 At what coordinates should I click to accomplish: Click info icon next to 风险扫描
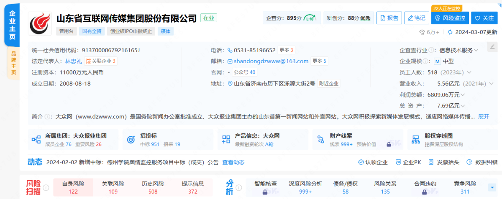coord(46,187)
